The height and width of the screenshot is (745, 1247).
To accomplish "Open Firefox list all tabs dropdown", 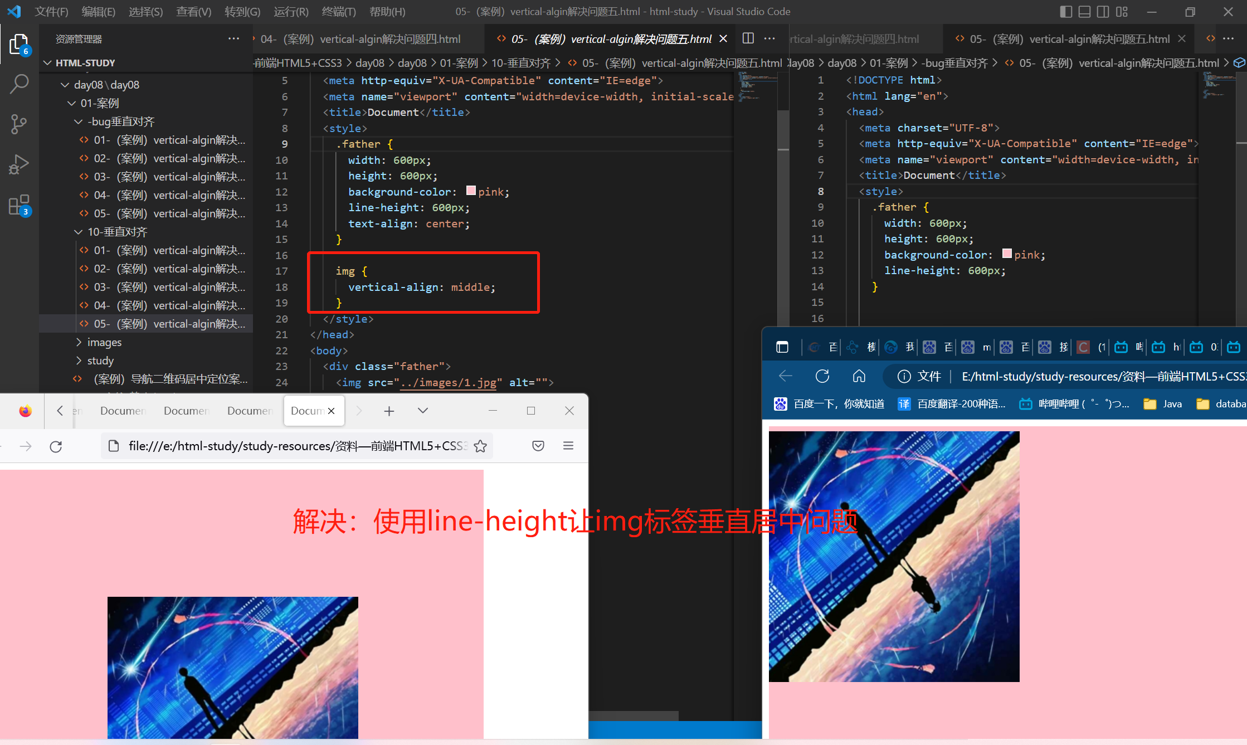I will [423, 411].
